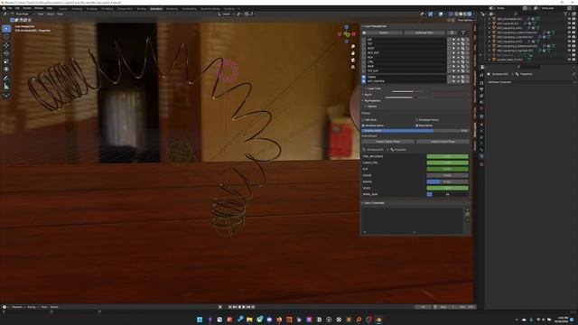Select the Rotate tool in left toolbar
This screenshot has width=578, height=325.
pyautogui.click(x=6, y=53)
